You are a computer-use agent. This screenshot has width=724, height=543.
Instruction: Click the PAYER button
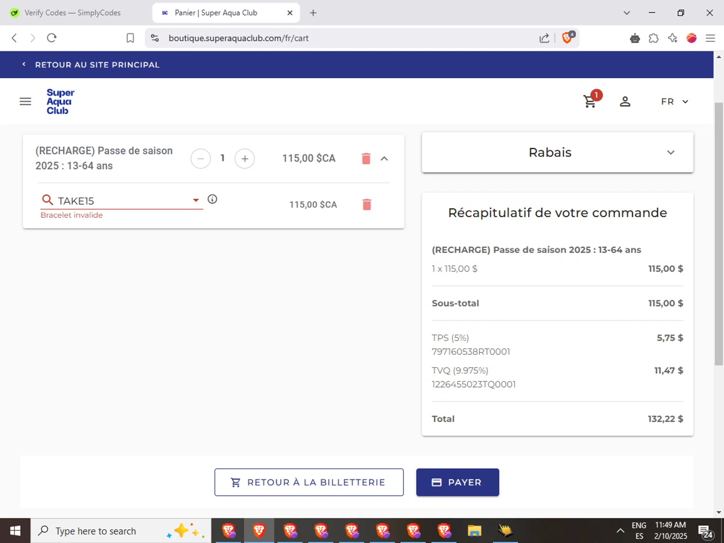tap(458, 482)
